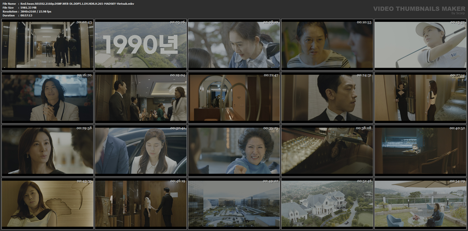This screenshot has width=468, height=231.
Task: Select the thumbnail stamped 00:10:53
Action: (x=327, y=45)
